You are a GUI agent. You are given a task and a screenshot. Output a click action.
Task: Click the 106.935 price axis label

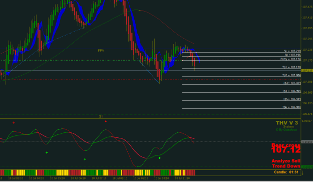(307, 103)
